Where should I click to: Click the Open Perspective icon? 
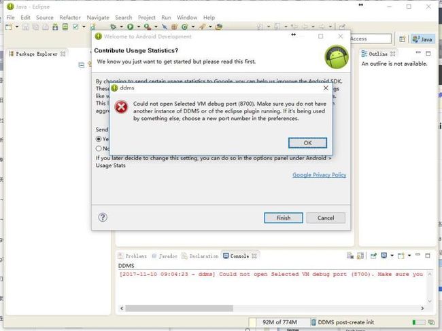pos(403,39)
